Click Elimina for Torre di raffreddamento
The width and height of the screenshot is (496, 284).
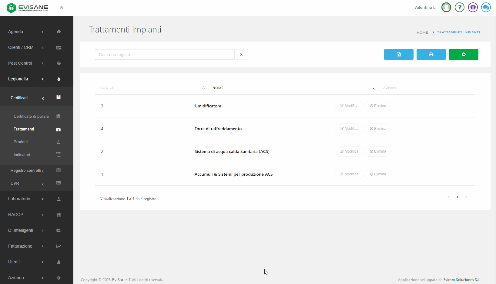(x=378, y=129)
